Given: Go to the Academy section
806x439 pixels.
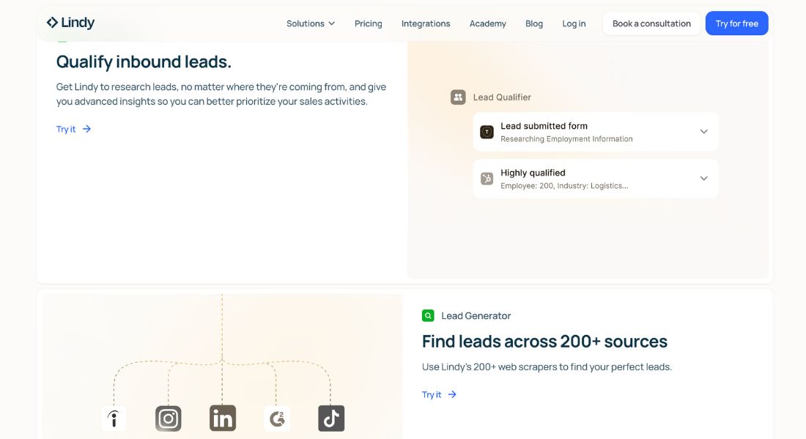Looking at the screenshot, I should 487,23.
